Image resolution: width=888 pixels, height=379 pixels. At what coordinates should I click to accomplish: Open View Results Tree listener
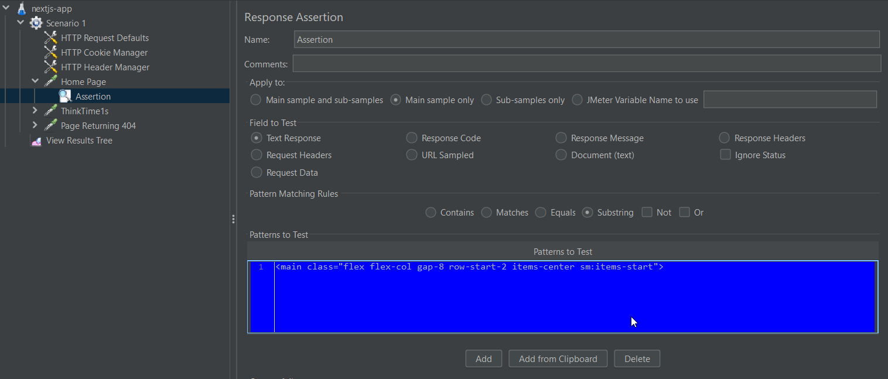click(x=79, y=141)
